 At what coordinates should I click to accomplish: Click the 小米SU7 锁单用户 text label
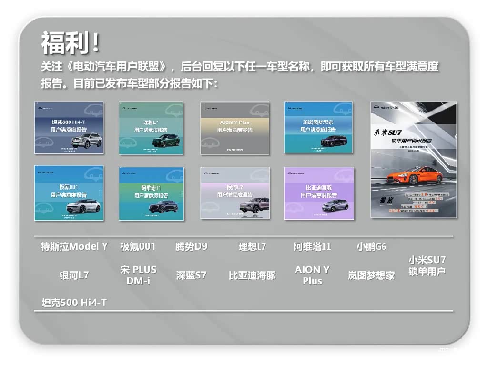coord(427,266)
